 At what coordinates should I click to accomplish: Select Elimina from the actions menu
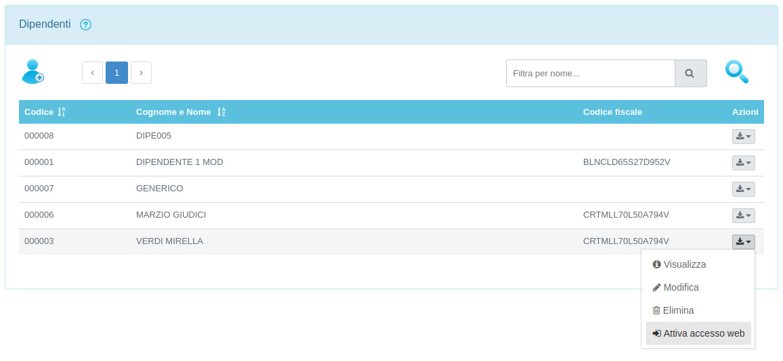click(x=678, y=310)
